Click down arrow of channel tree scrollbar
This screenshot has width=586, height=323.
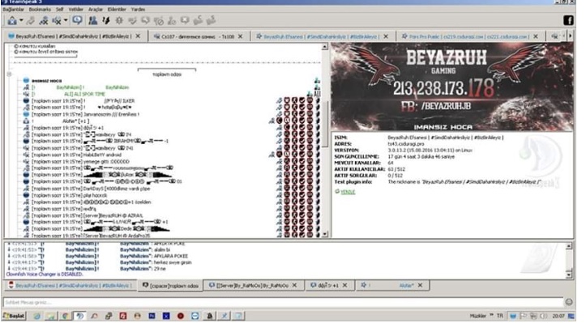click(x=324, y=234)
